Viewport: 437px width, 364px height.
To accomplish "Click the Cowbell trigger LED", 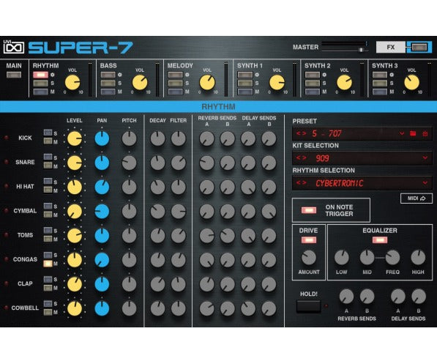I will point(6,308).
